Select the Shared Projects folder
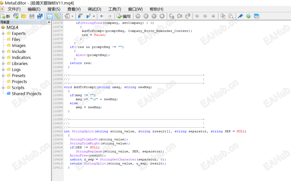The width and height of the screenshot is (291, 181). click(x=27, y=94)
